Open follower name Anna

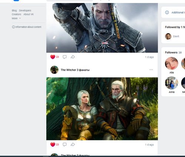coord(172,92)
